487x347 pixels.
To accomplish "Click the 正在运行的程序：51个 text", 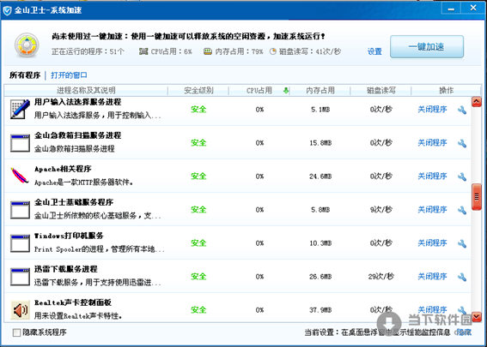I will 88,51.
